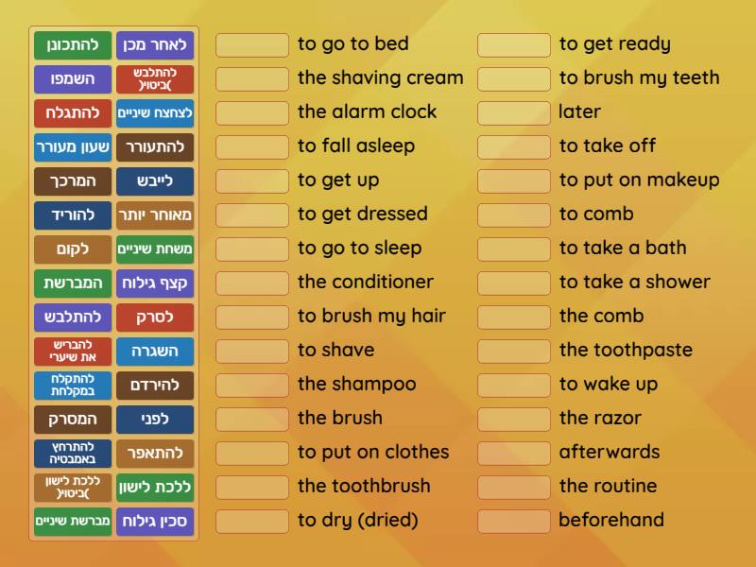Click the answer slot beside "to go to bed"

(252, 44)
